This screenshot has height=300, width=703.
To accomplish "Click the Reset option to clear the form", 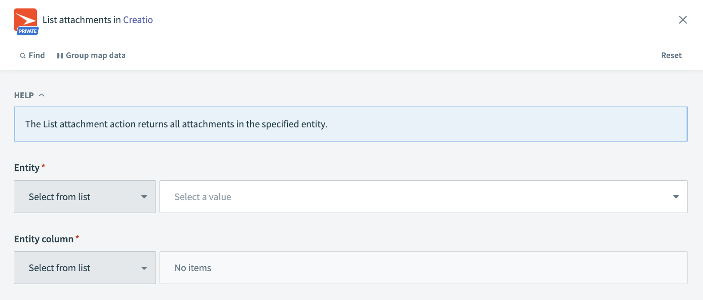I will (x=671, y=55).
